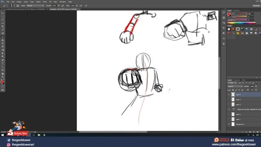Screen dimensions: 261x147
Task: Switch to the first document tab
Action: click(25, 9)
